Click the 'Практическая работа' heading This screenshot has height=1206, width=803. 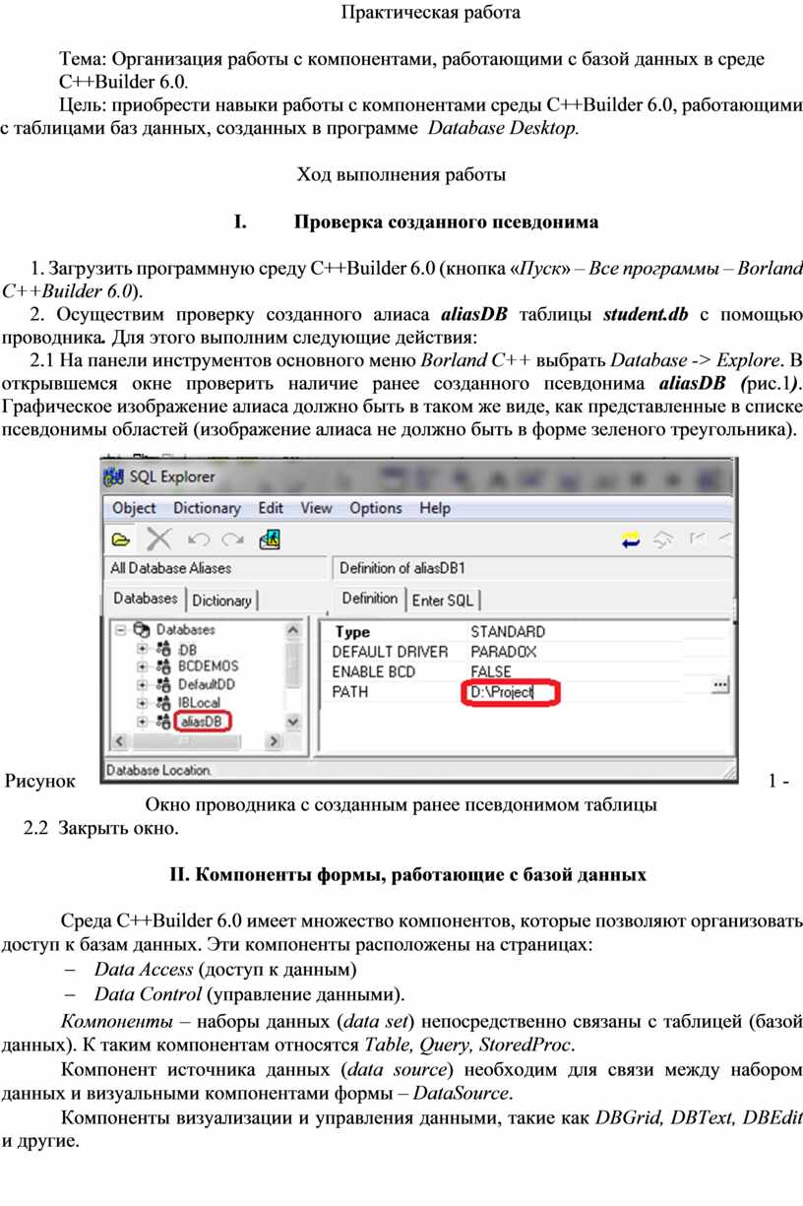pos(430,13)
